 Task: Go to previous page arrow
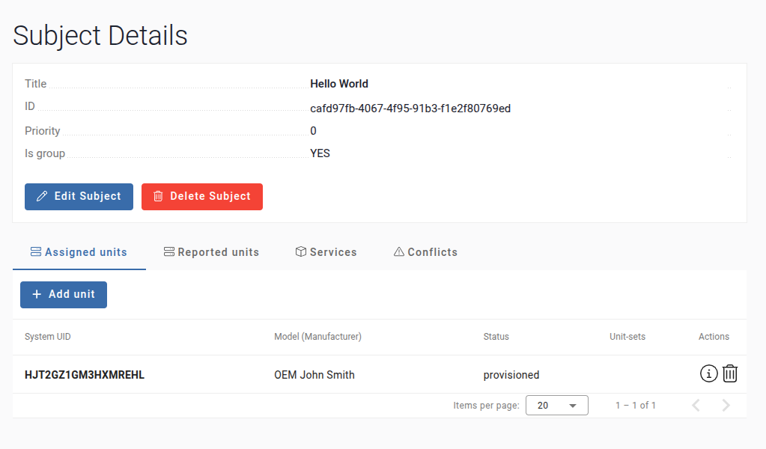696,406
